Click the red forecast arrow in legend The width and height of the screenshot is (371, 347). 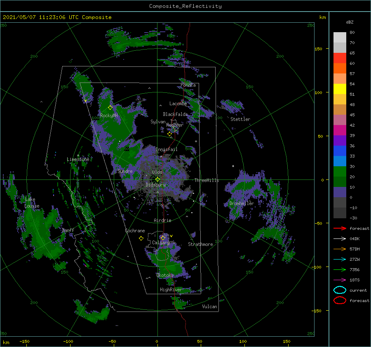point(340,228)
